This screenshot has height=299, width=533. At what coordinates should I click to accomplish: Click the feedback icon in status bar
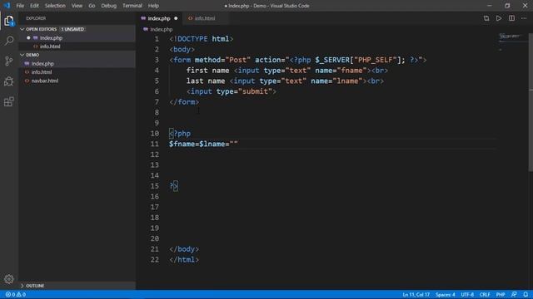click(x=514, y=294)
